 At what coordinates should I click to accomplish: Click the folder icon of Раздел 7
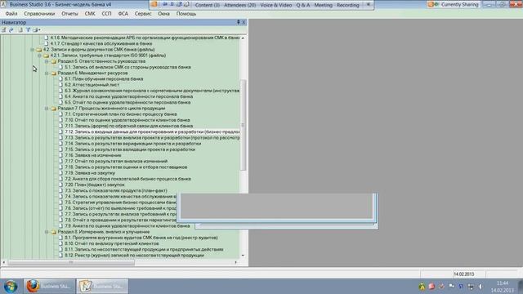tap(53, 109)
